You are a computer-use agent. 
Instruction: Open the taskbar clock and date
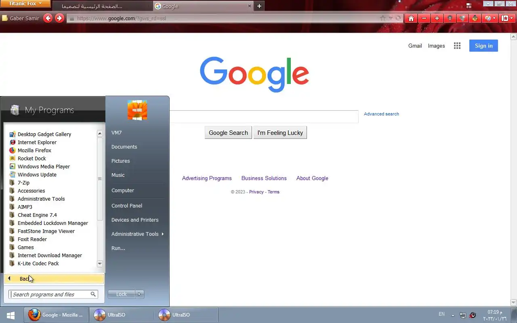[495, 315]
